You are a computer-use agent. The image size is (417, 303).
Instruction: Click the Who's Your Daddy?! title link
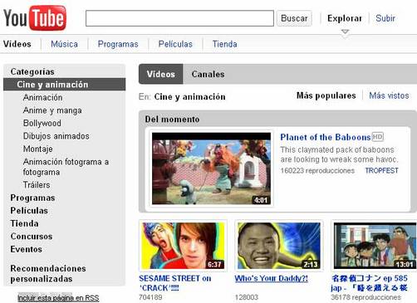point(272,278)
